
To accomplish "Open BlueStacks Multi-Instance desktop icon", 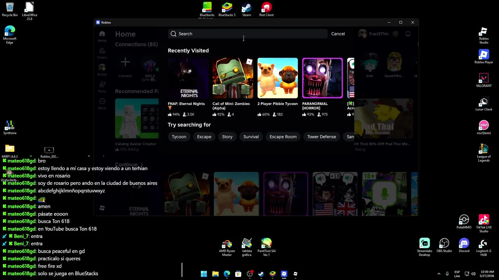I will pos(207,10).
